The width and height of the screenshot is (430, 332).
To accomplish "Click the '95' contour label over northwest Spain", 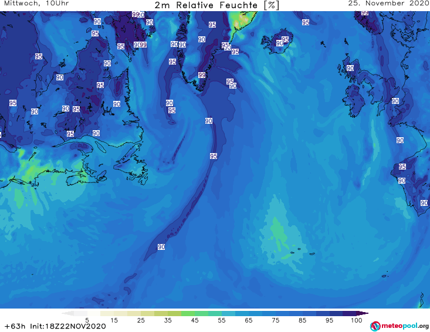I will [x=402, y=167].
